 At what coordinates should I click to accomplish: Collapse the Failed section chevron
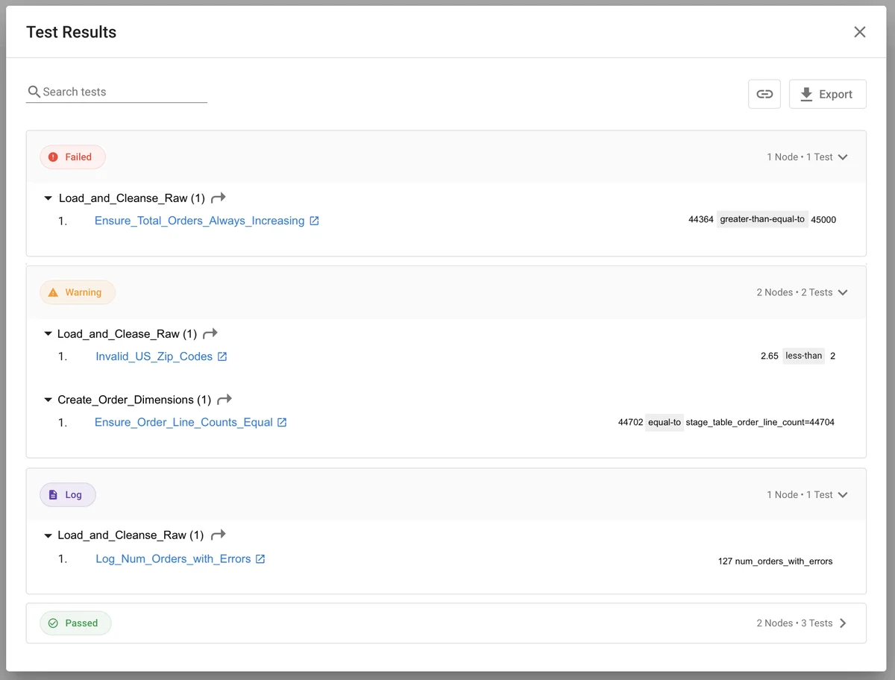843,157
